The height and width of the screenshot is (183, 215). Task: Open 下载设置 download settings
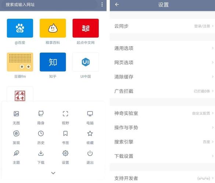coord(162,156)
